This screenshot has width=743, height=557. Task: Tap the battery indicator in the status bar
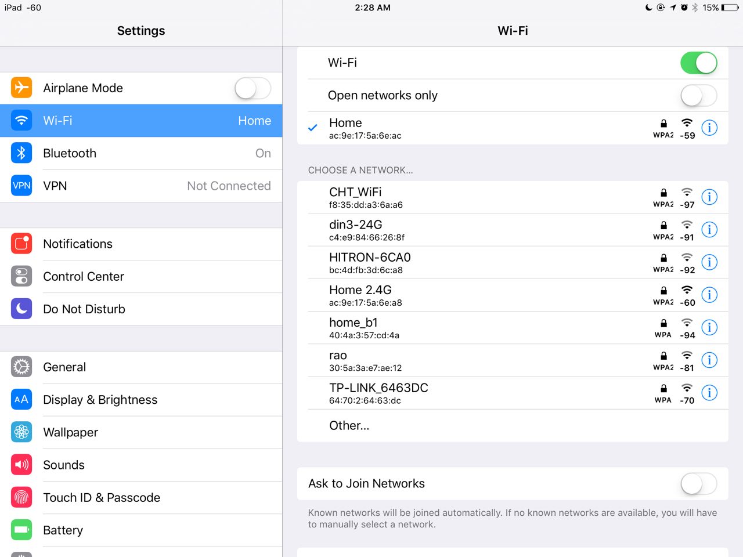click(730, 8)
